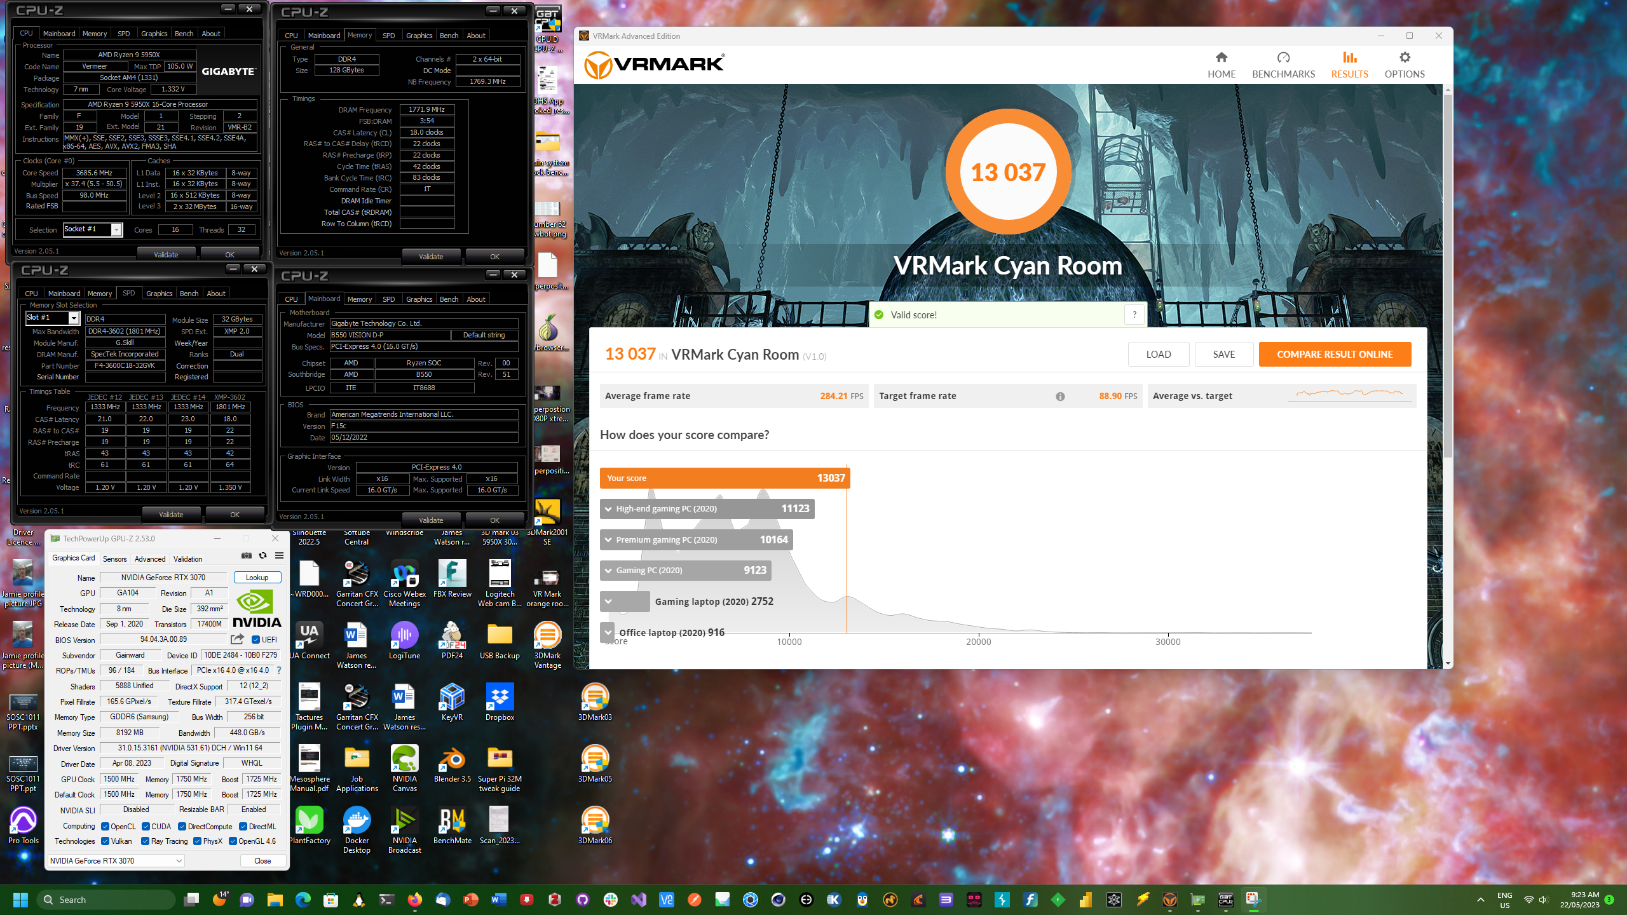Open the NVIDIA Broadcast shortcut

[404, 830]
